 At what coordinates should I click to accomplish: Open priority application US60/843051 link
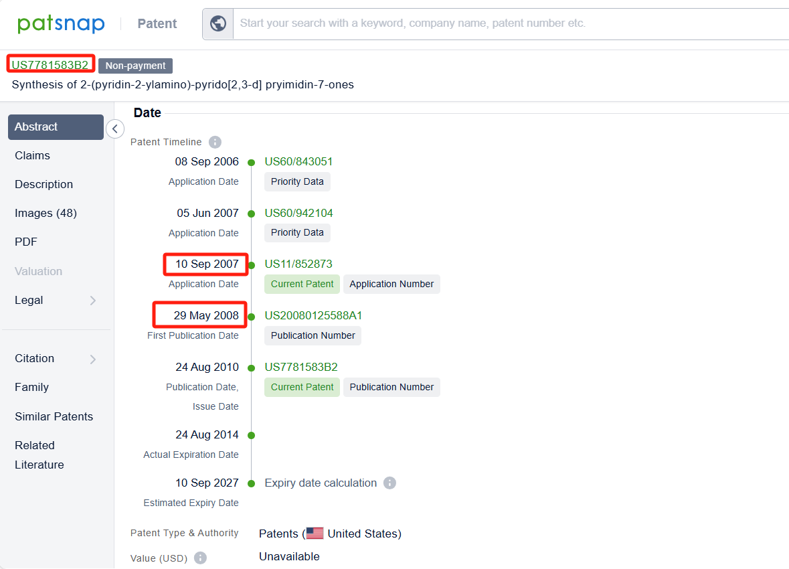[298, 161]
